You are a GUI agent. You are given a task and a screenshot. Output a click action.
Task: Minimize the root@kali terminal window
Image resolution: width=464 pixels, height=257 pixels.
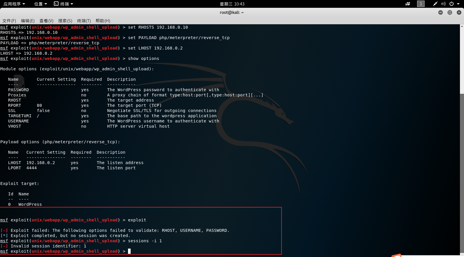441,12
